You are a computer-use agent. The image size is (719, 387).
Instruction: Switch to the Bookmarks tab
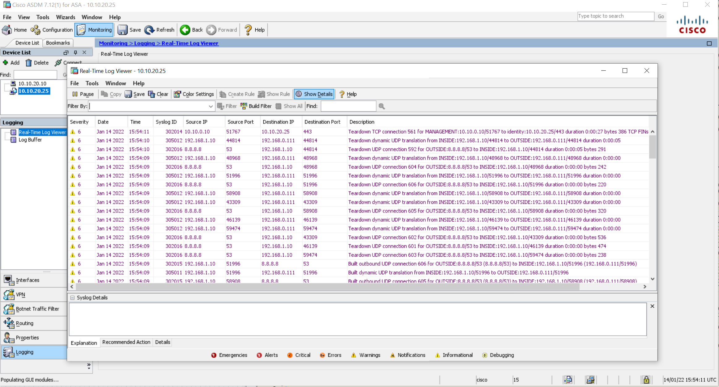tap(57, 43)
